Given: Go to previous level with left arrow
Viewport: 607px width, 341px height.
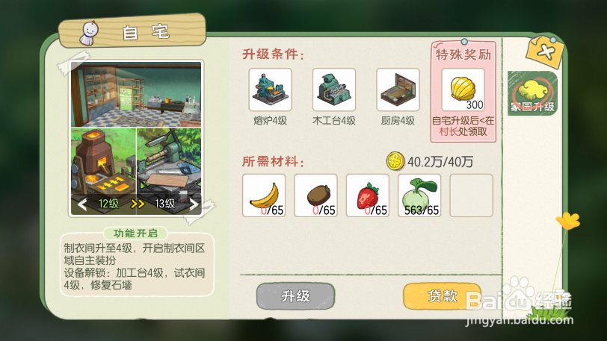Looking at the screenshot, I should [82, 204].
